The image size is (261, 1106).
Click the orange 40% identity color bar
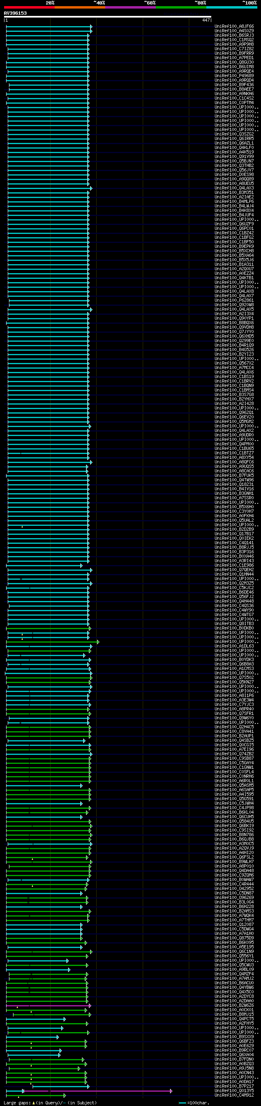[x=80, y=7]
